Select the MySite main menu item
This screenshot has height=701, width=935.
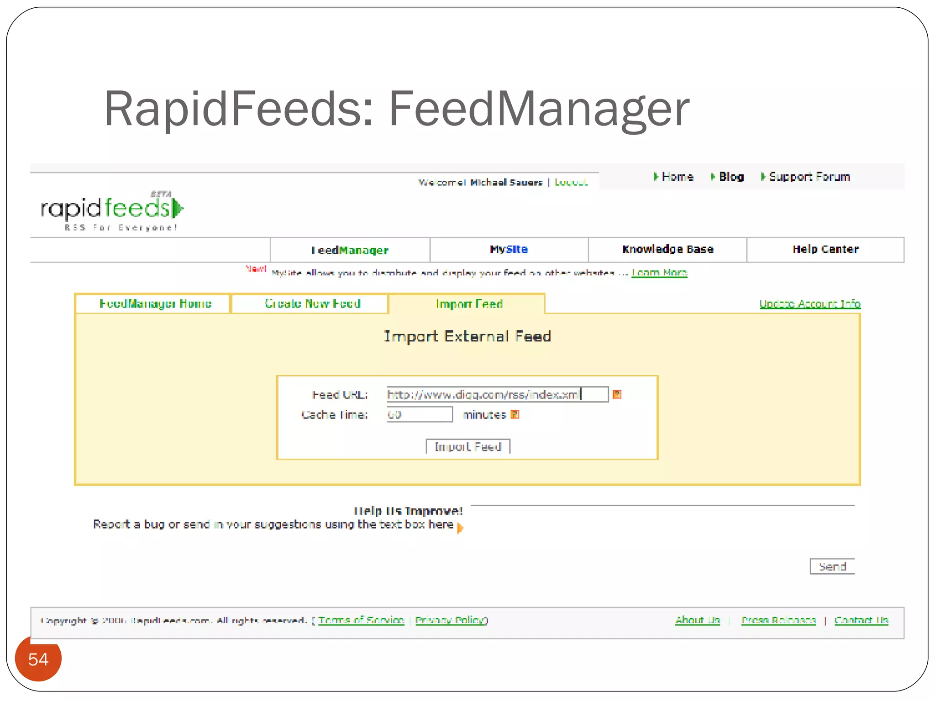pos(509,250)
